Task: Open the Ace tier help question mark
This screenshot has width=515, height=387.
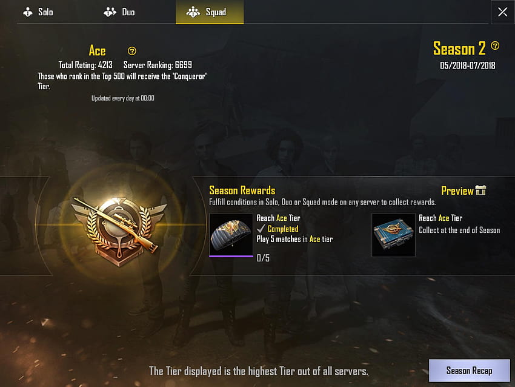Action: [x=131, y=51]
